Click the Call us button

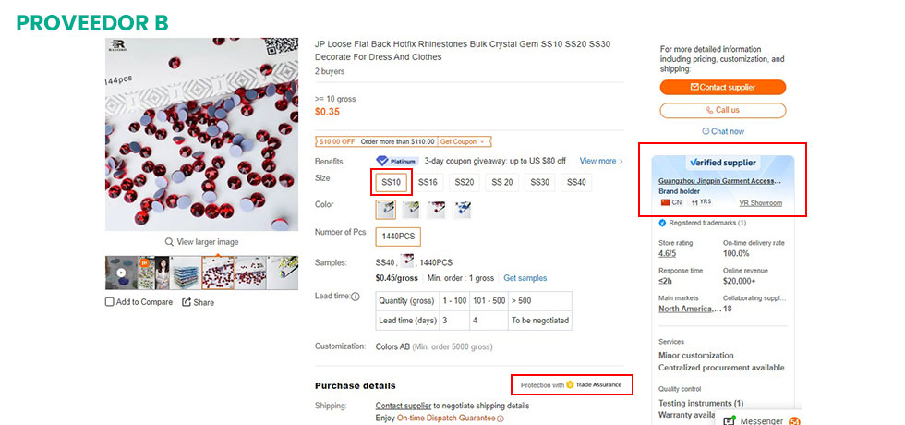(722, 110)
